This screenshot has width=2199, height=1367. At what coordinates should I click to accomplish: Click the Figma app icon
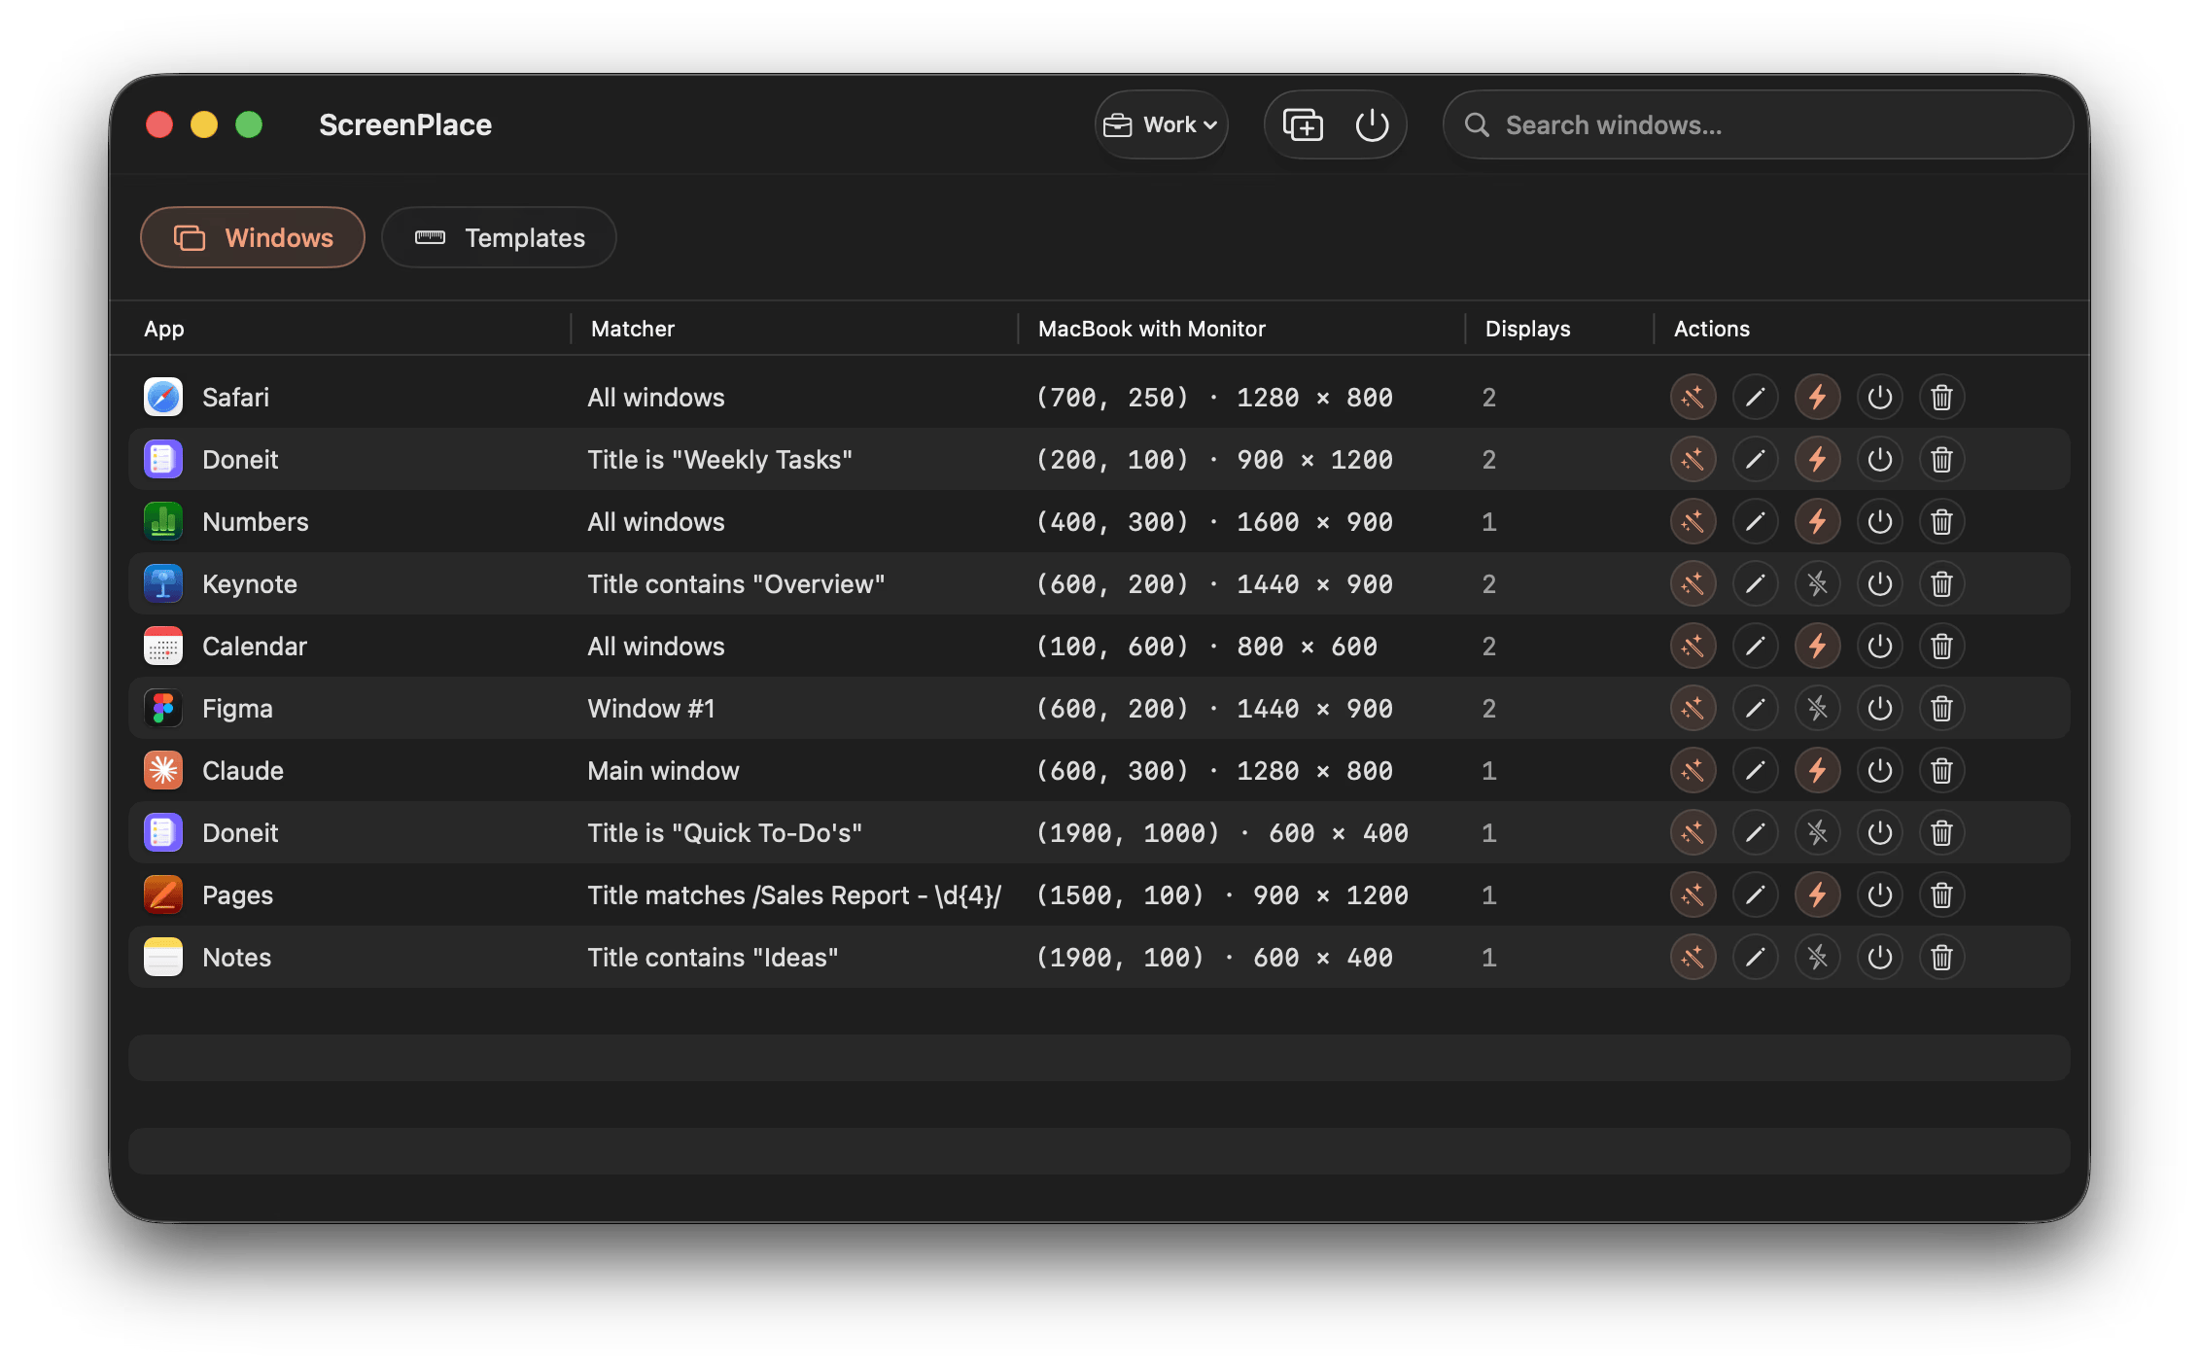tap(163, 708)
